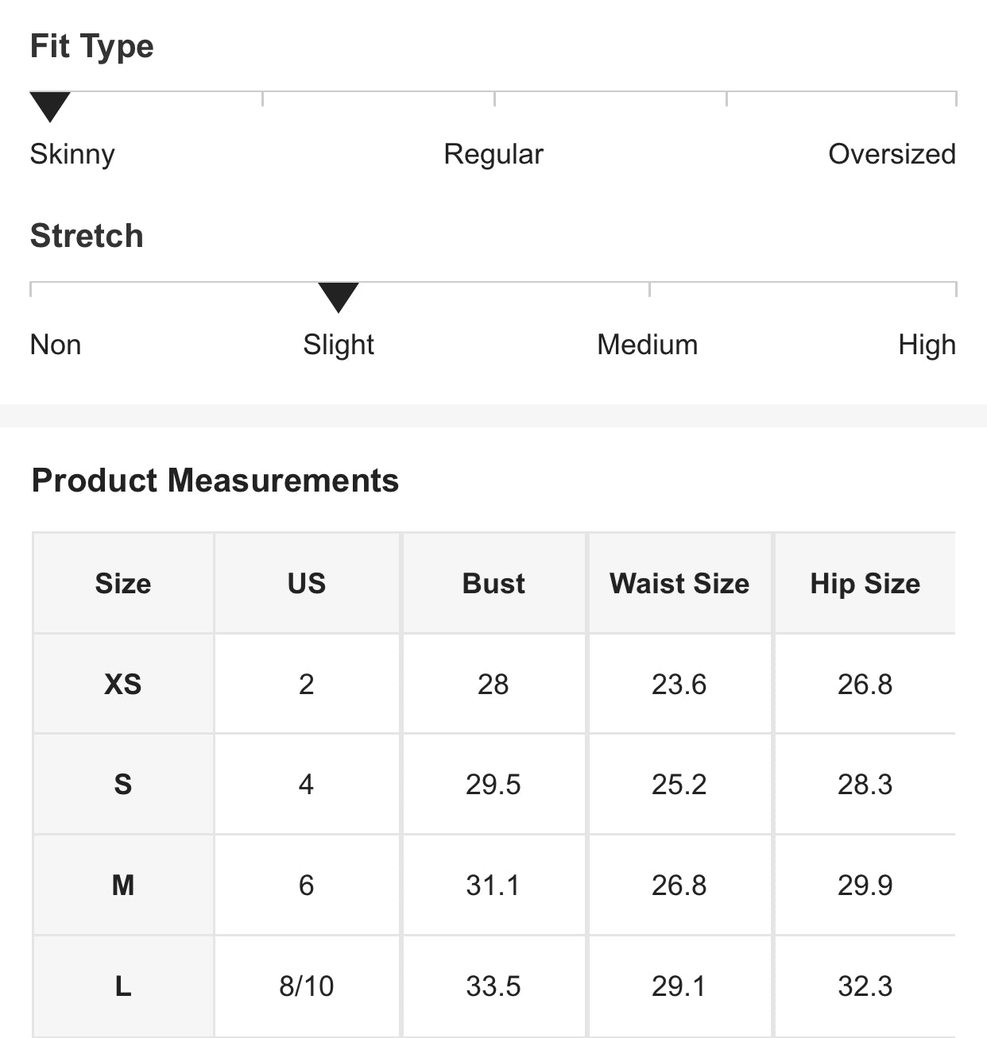This screenshot has width=987, height=1038.
Task: Click the Slight stretch label
Action: (339, 345)
